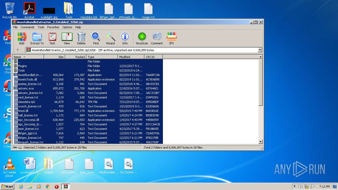Open the Options menu
The width and height of the screenshot is (338, 190).
(x=67, y=27)
